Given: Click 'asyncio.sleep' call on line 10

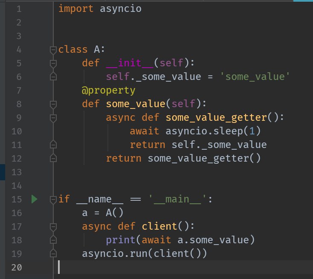Looking at the screenshot, I should [204, 131].
